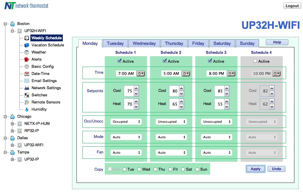Open Schedule 3 Fan dropdown
The image size is (303, 193).
[216, 153]
